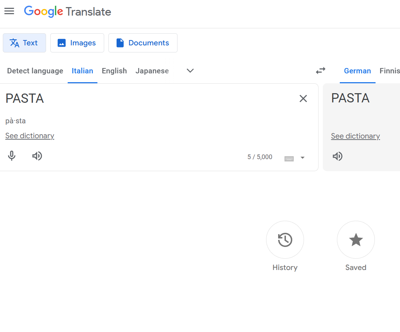Click into the PASTA source text field
Image resolution: width=400 pixels, height=332 pixels.
point(142,99)
